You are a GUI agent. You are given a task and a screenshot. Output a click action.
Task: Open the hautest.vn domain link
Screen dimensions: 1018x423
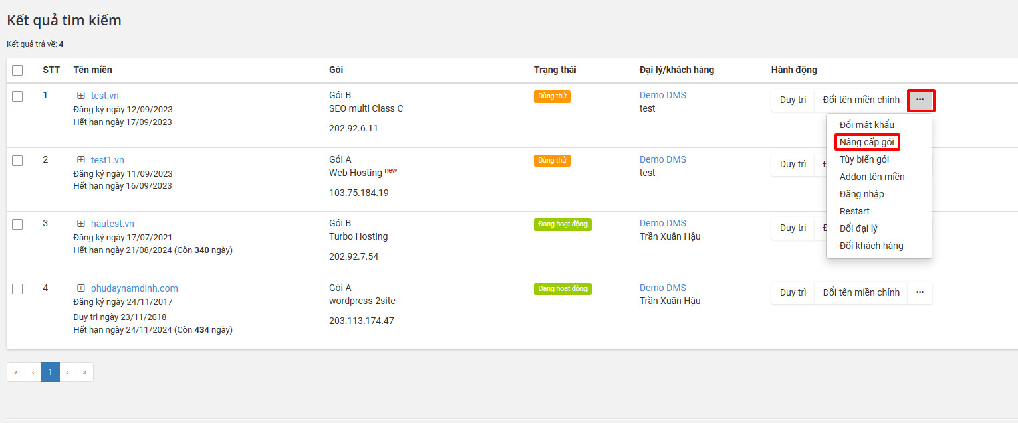(x=112, y=224)
